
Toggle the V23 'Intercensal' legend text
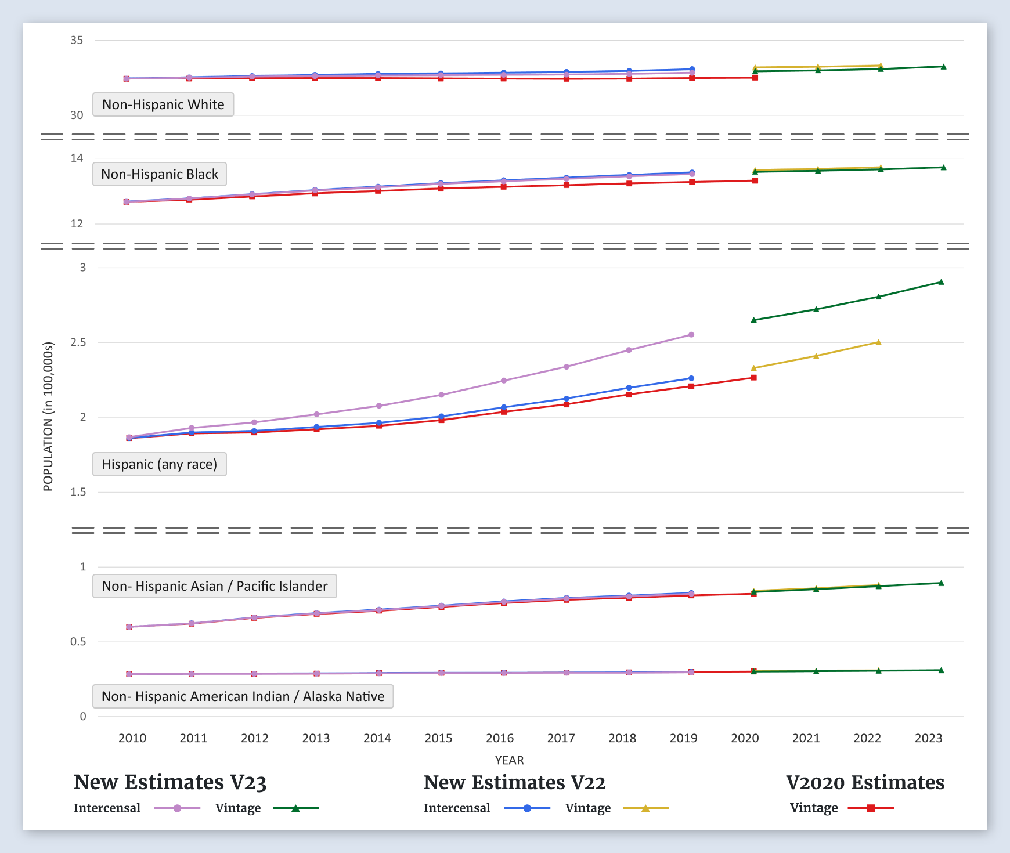pos(107,808)
